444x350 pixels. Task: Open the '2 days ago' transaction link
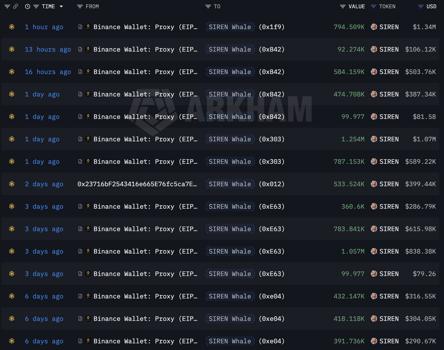point(44,184)
